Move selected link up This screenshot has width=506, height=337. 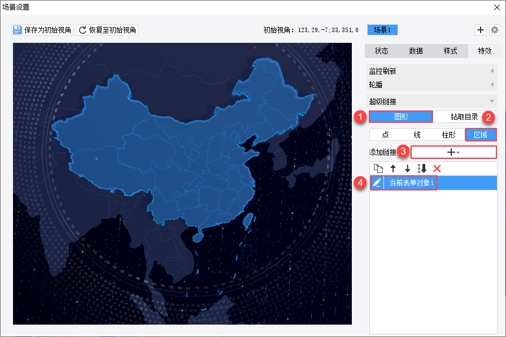coord(392,168)
